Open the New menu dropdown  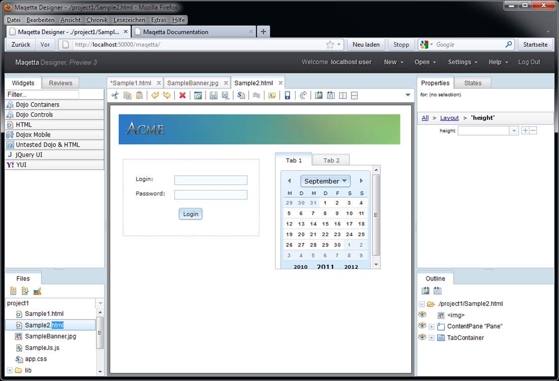[x=393, y=62]
